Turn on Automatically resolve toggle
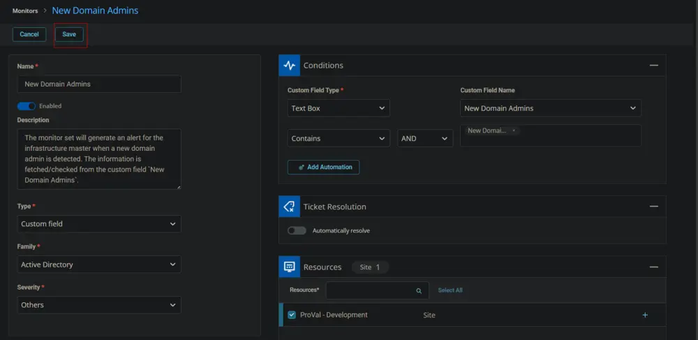Image resolution: width=698 pixels, height=340 pixels. pyautogui.click(x=297, y=230)
